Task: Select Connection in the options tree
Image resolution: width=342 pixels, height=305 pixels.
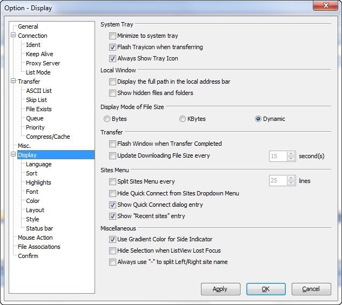Action: [x=32, y=36]
